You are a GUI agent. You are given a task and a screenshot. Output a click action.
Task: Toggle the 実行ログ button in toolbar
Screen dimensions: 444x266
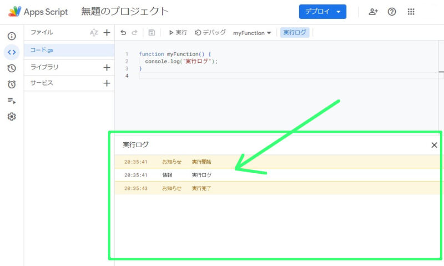[295, 33]
